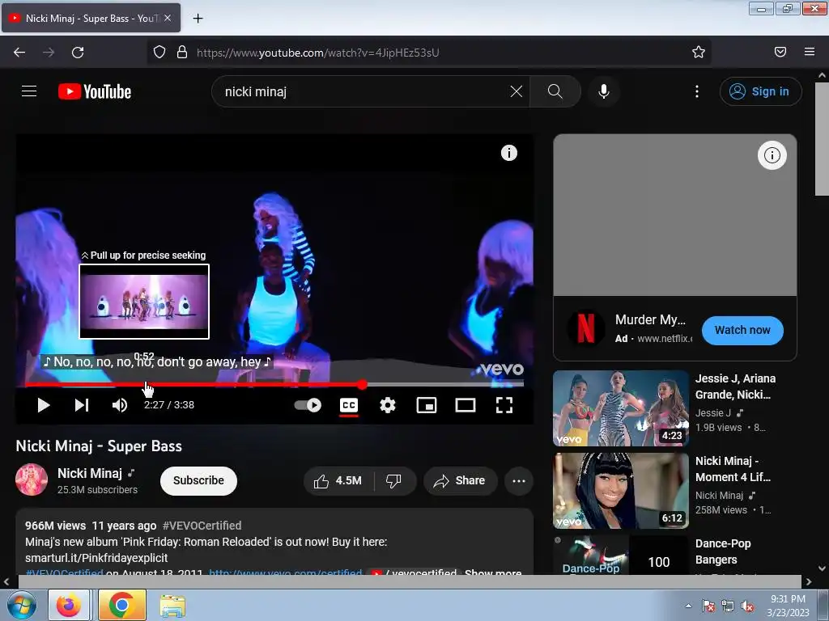This screenshot has height=621, width=829.
Task: Seek video using red progress bar
Action: click(x=193, y=384)
